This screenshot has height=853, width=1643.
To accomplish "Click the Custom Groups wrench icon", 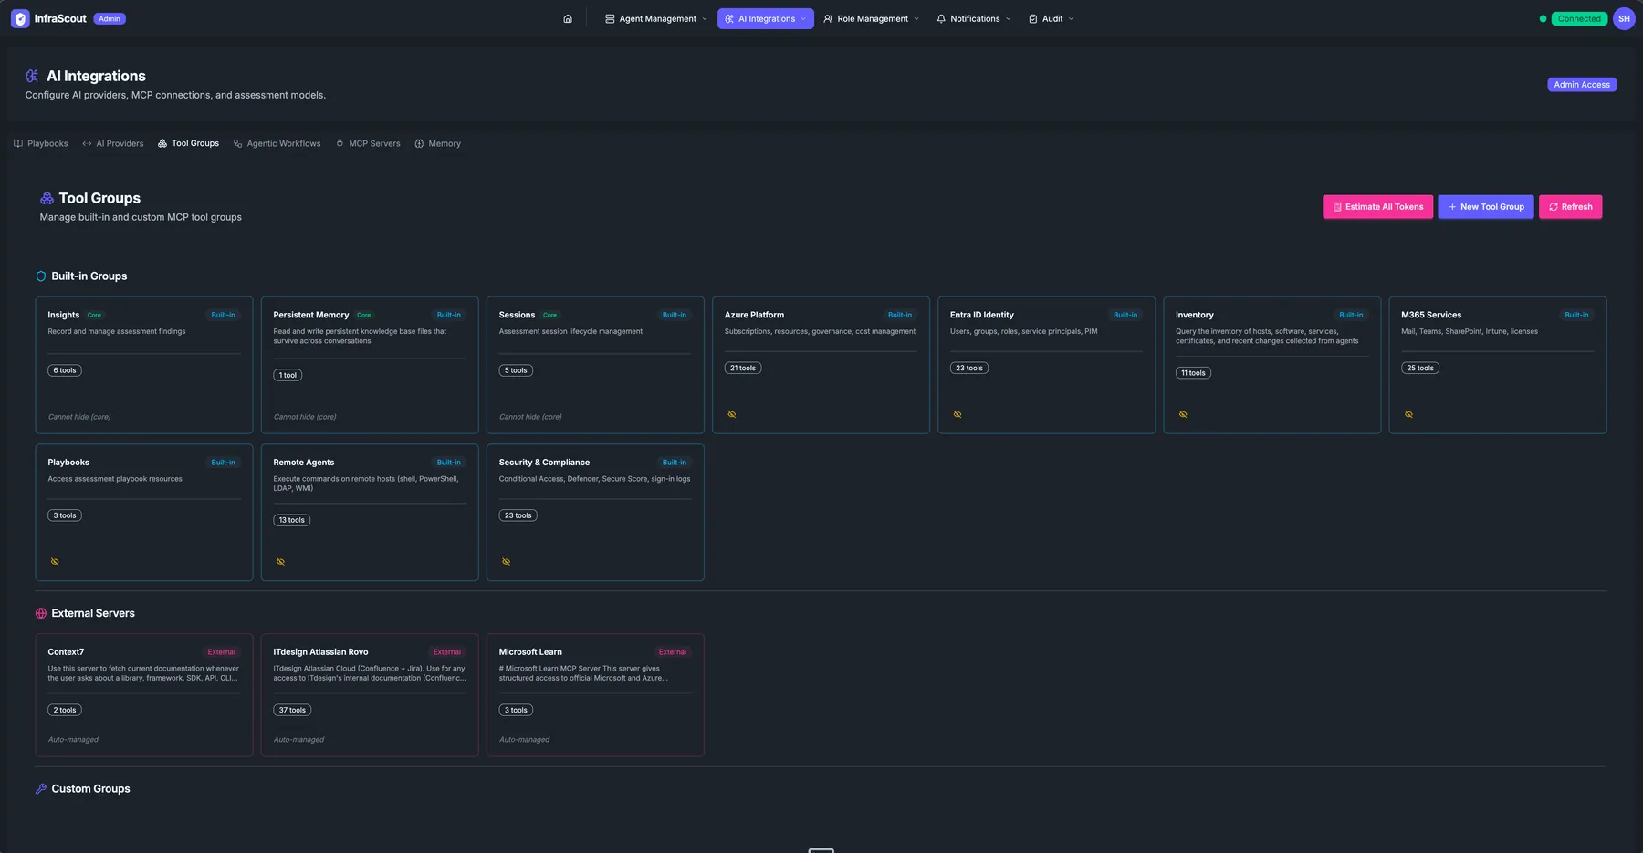I will point(40,789).
